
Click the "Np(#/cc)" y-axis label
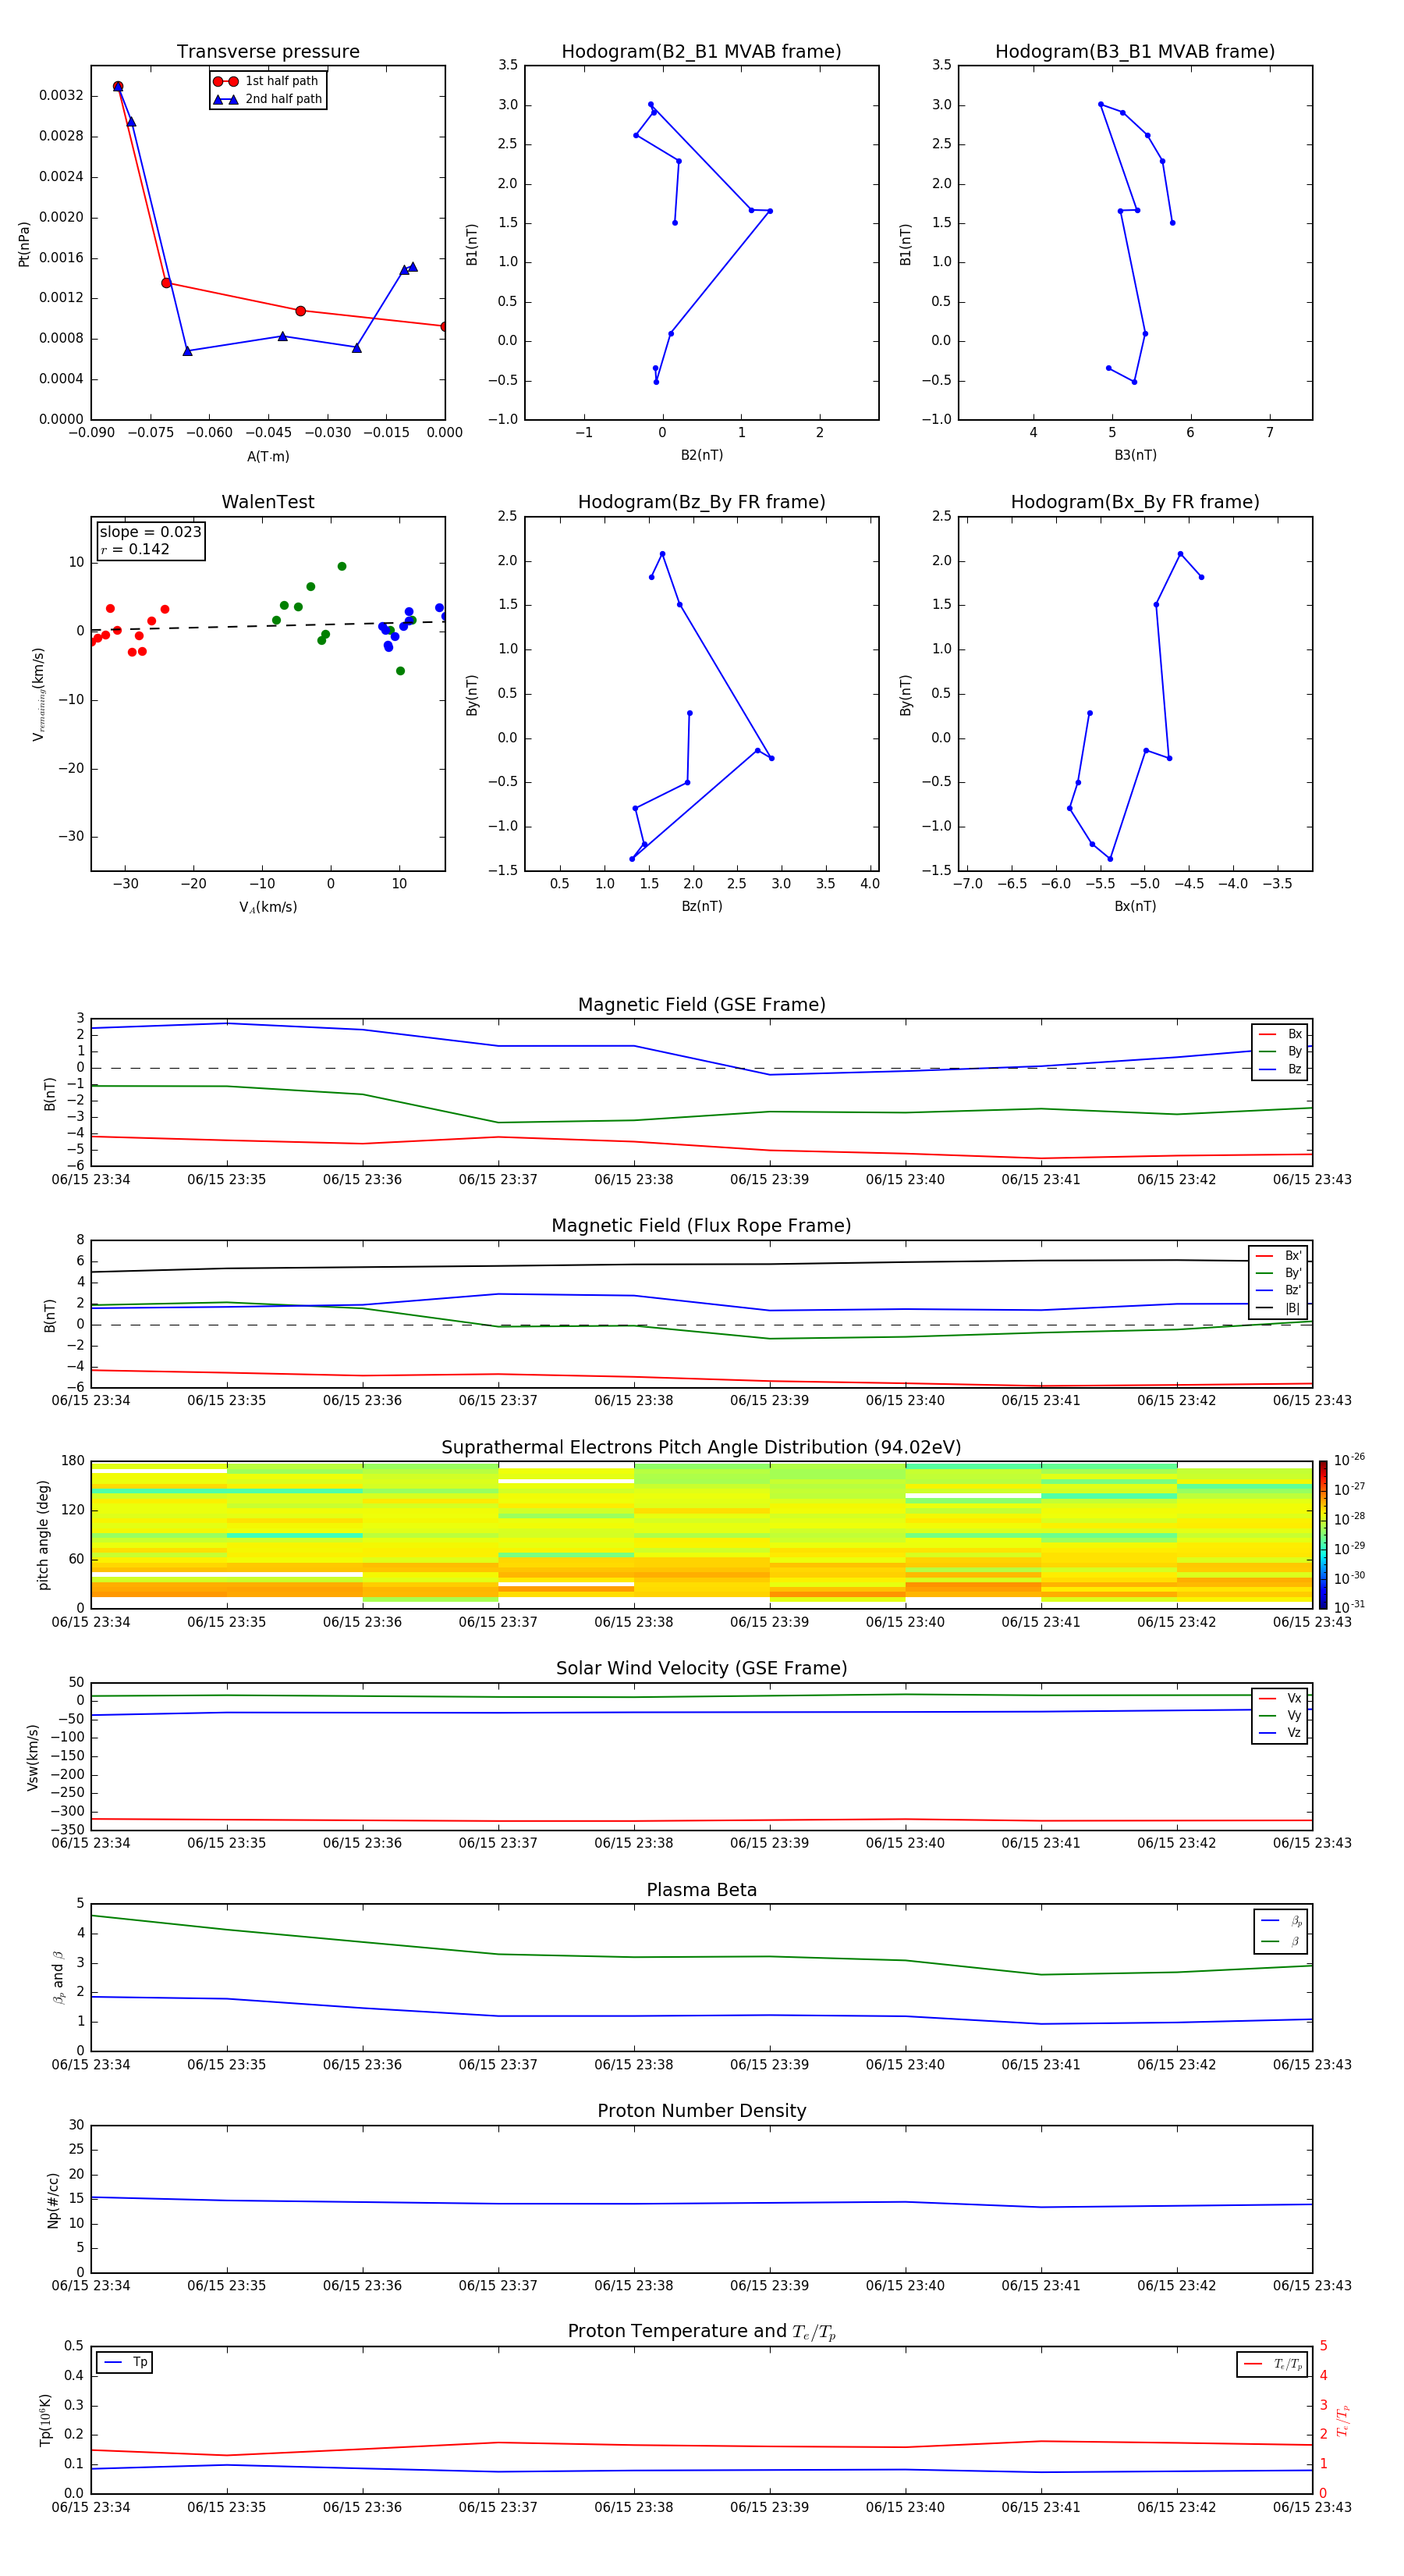(53, 2200)
